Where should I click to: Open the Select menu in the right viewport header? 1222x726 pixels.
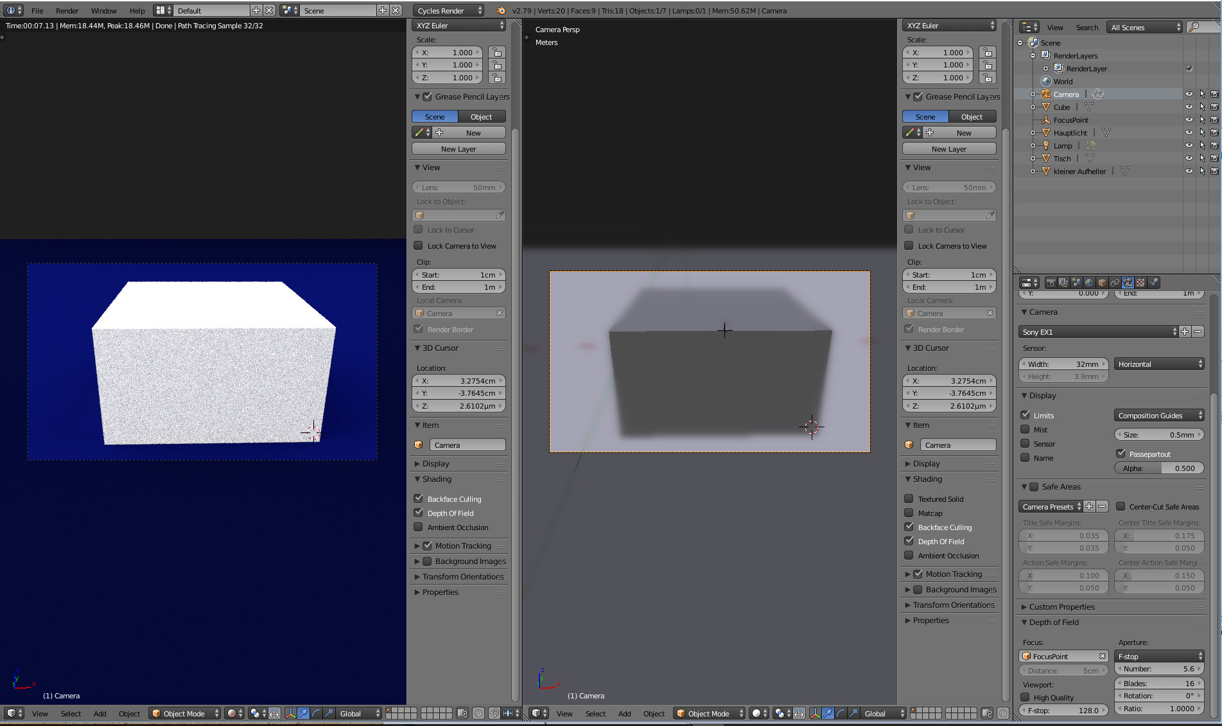point(595,713)
